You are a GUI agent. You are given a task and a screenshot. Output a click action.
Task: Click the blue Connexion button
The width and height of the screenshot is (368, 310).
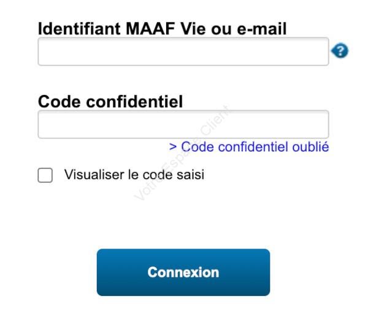click(183, 272)
